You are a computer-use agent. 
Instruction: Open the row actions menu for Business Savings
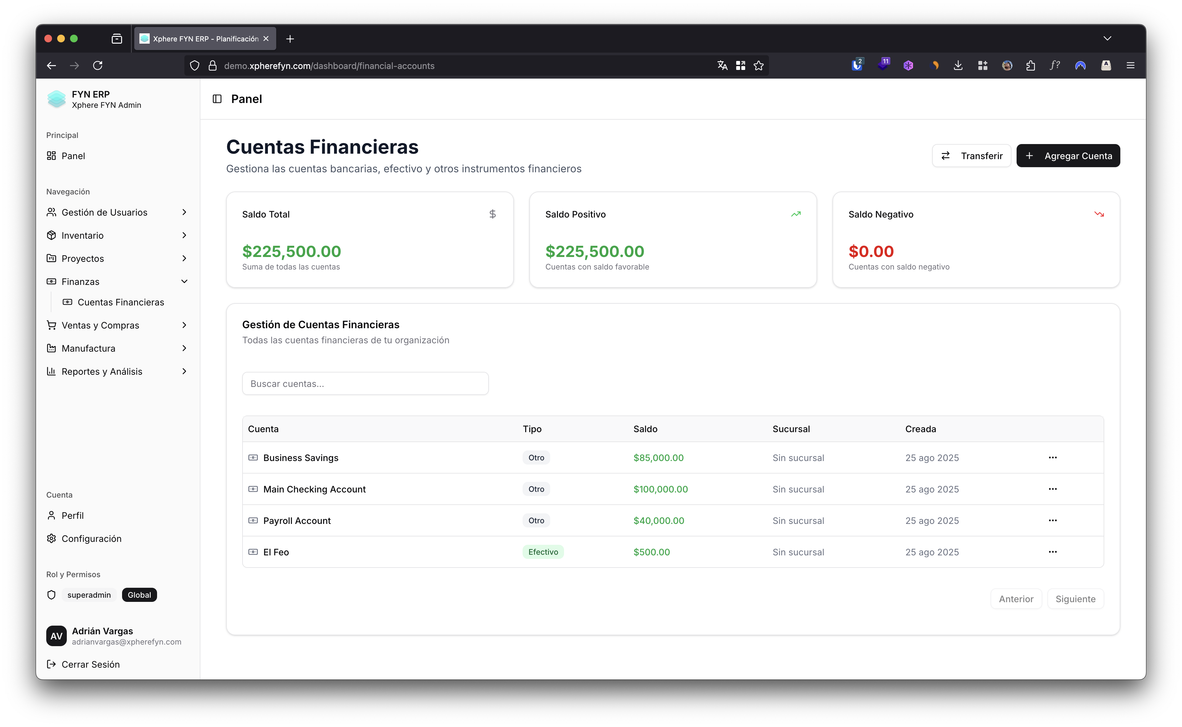[x=1053, y=457]
